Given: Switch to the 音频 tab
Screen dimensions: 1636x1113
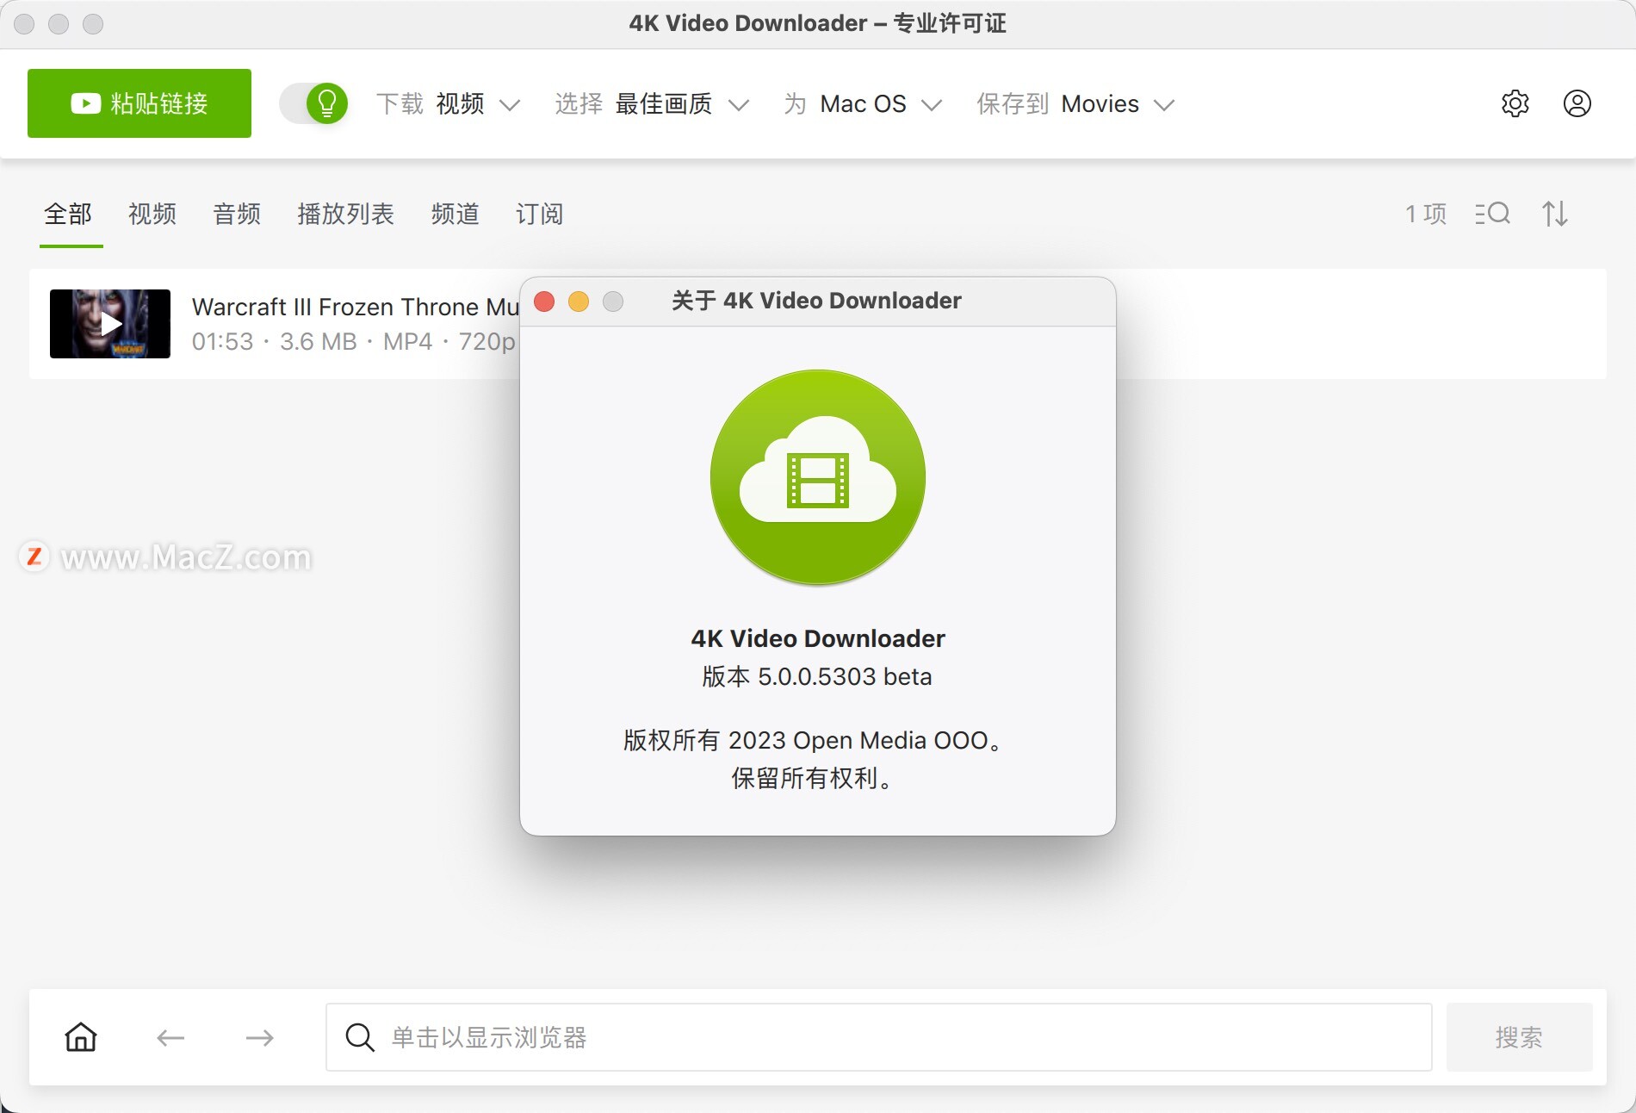Looking at the screenshot, I should pyautogui.click(x=236, y=215).
